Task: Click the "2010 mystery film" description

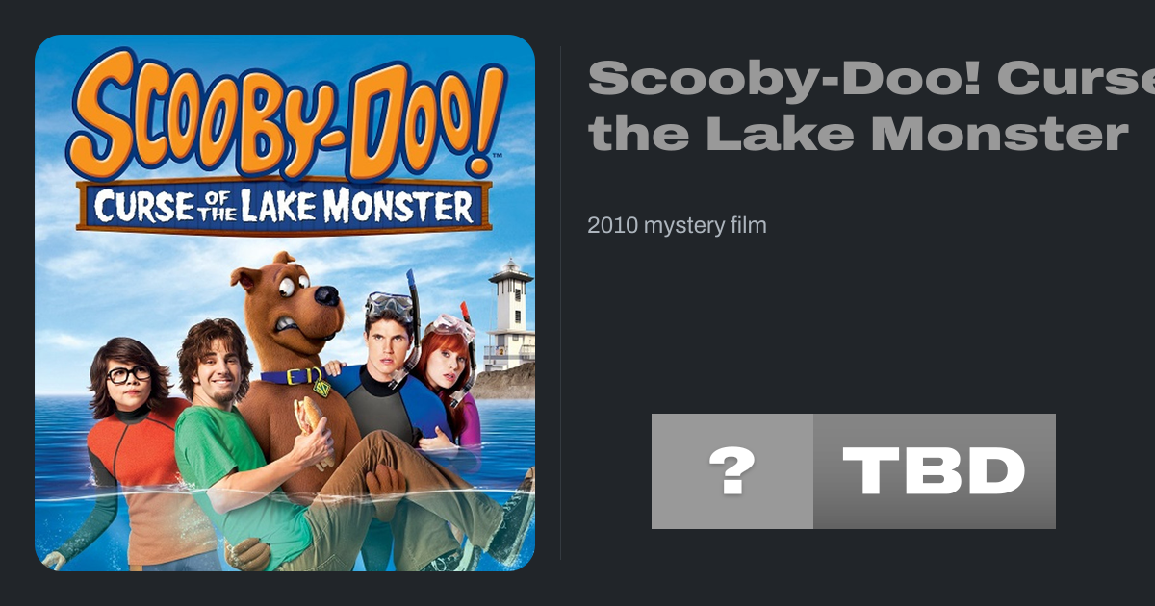Action: coord(677,226)
